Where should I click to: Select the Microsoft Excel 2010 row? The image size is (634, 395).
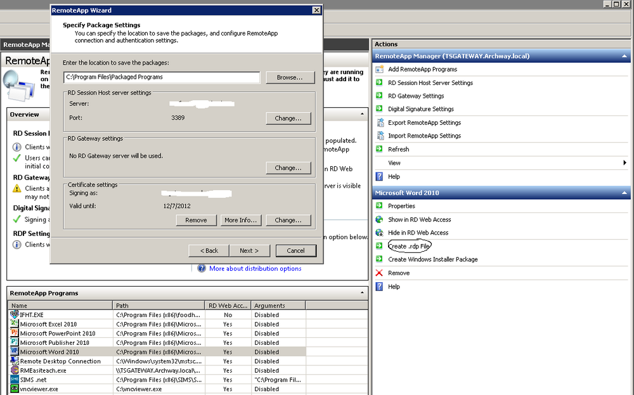click(157, 324)
